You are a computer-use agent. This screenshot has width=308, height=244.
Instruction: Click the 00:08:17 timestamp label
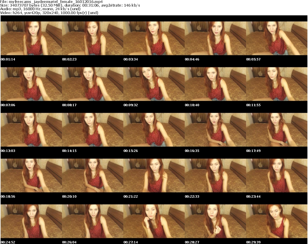coord(69,105)
